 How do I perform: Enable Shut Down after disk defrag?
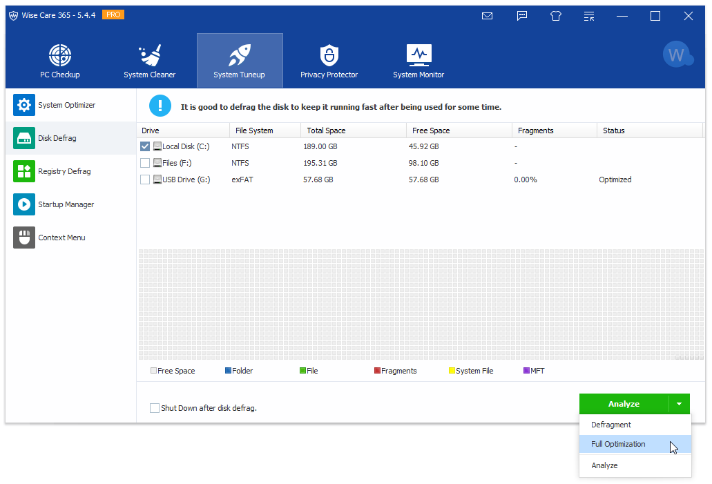point(155,408)
